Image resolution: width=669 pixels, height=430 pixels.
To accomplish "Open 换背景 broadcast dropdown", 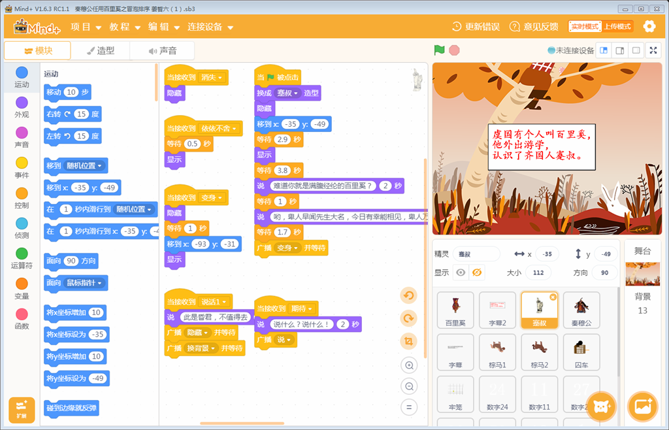I will click(x=201, y=348).
